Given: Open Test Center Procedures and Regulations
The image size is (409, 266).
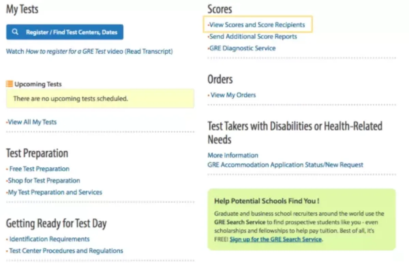Looking at the screenshot, I should (x=66, y=251).
